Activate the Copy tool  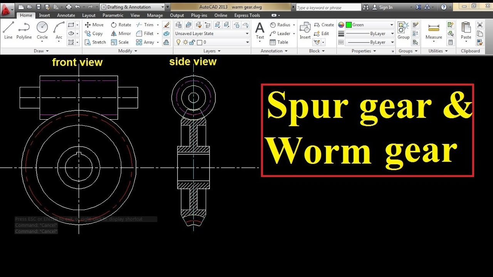[94, 33]
